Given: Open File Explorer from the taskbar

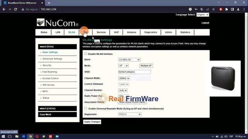Looking at the screenshot, I should coord(17,136).
